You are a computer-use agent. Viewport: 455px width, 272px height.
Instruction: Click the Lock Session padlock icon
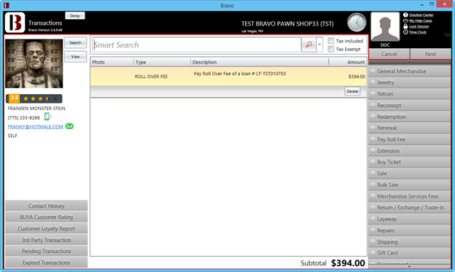tap(405, 26)
